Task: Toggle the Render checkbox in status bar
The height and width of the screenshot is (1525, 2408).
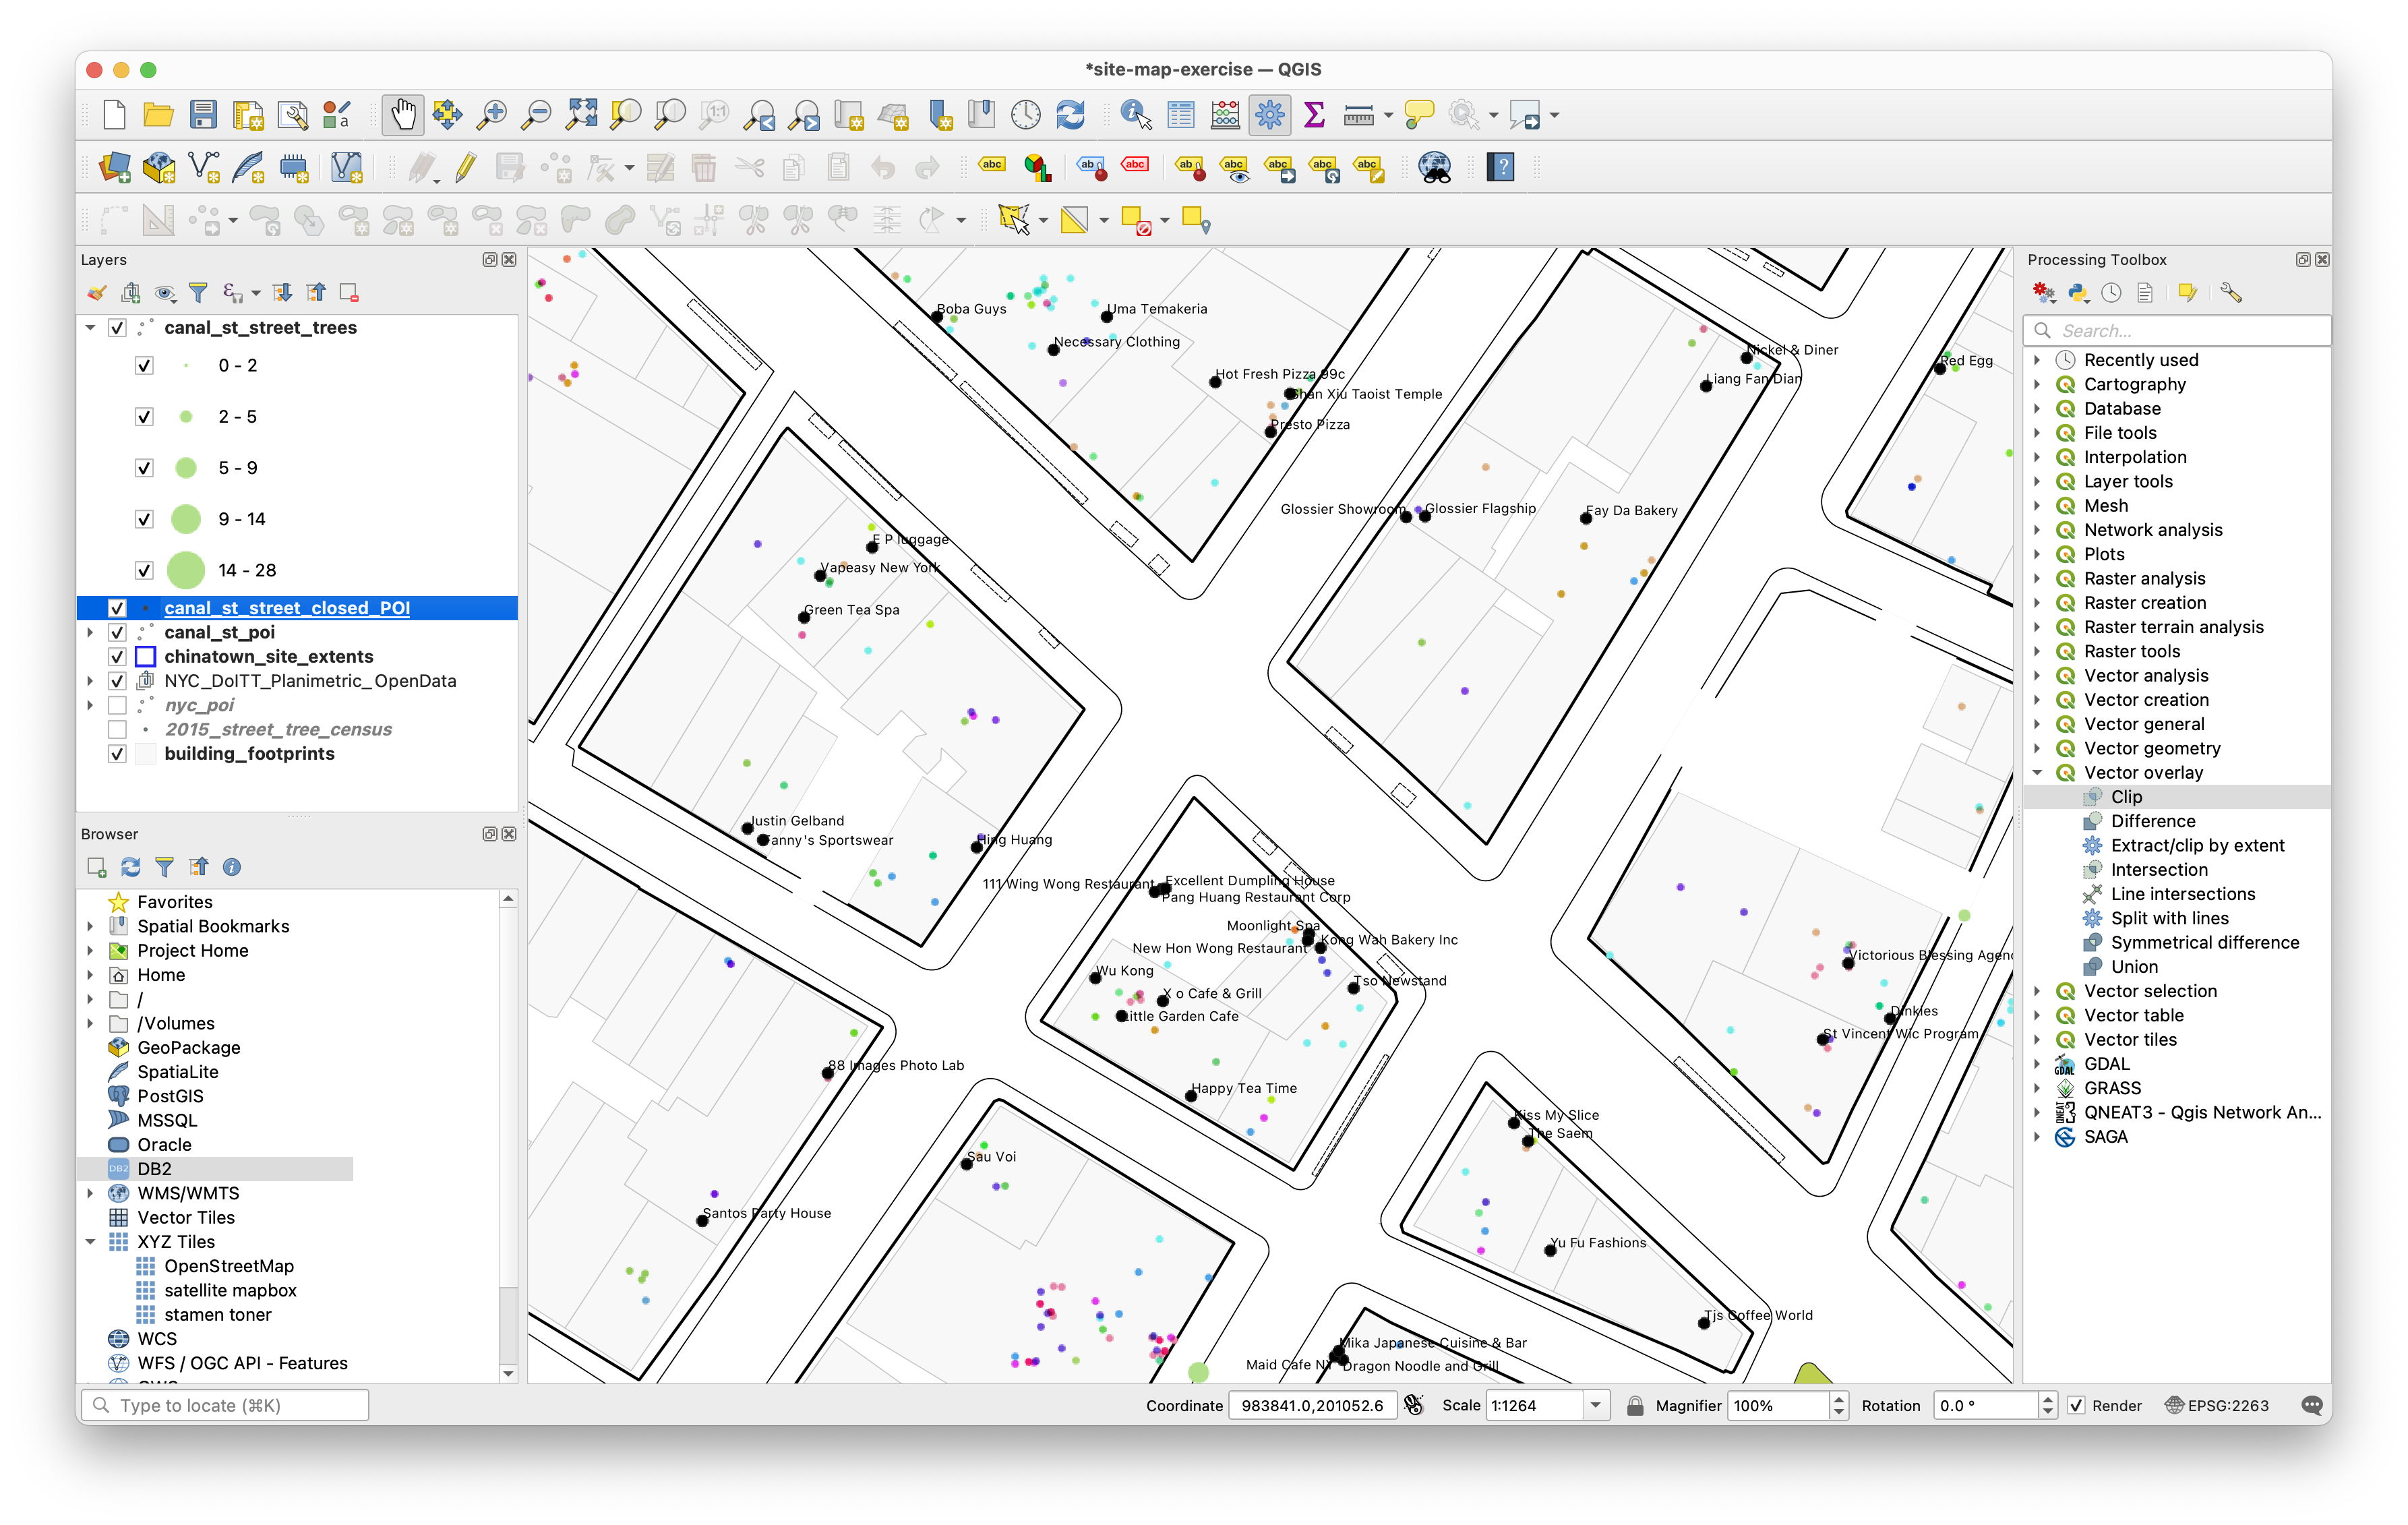Action: 2076,1405
